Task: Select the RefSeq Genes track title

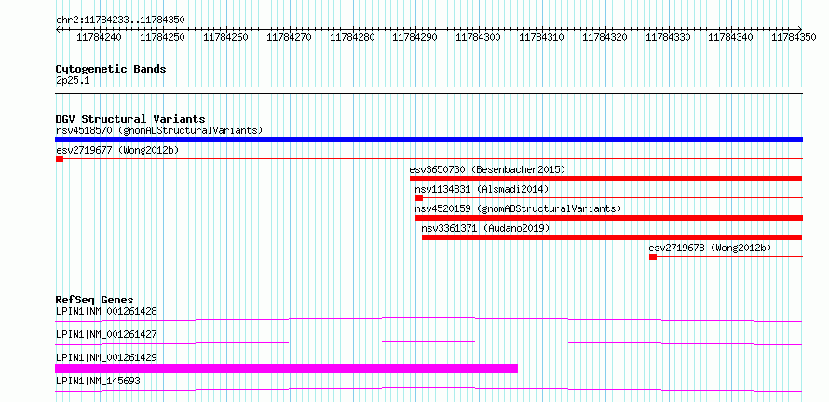Action: (95, 300)
